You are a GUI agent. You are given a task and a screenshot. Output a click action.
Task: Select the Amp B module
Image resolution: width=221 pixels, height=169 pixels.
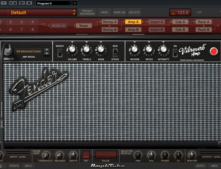tap(133, 30)
